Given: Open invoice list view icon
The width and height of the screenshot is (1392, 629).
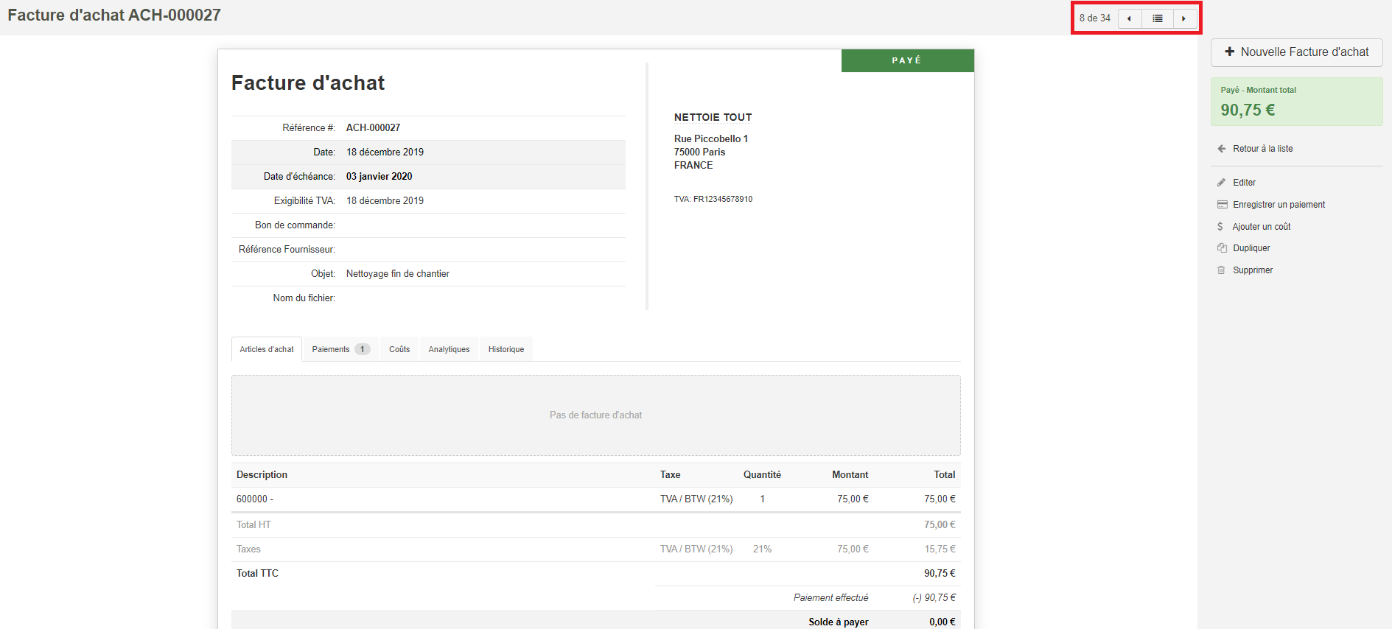Looking at the screenshot, I should coord(1158,18).
